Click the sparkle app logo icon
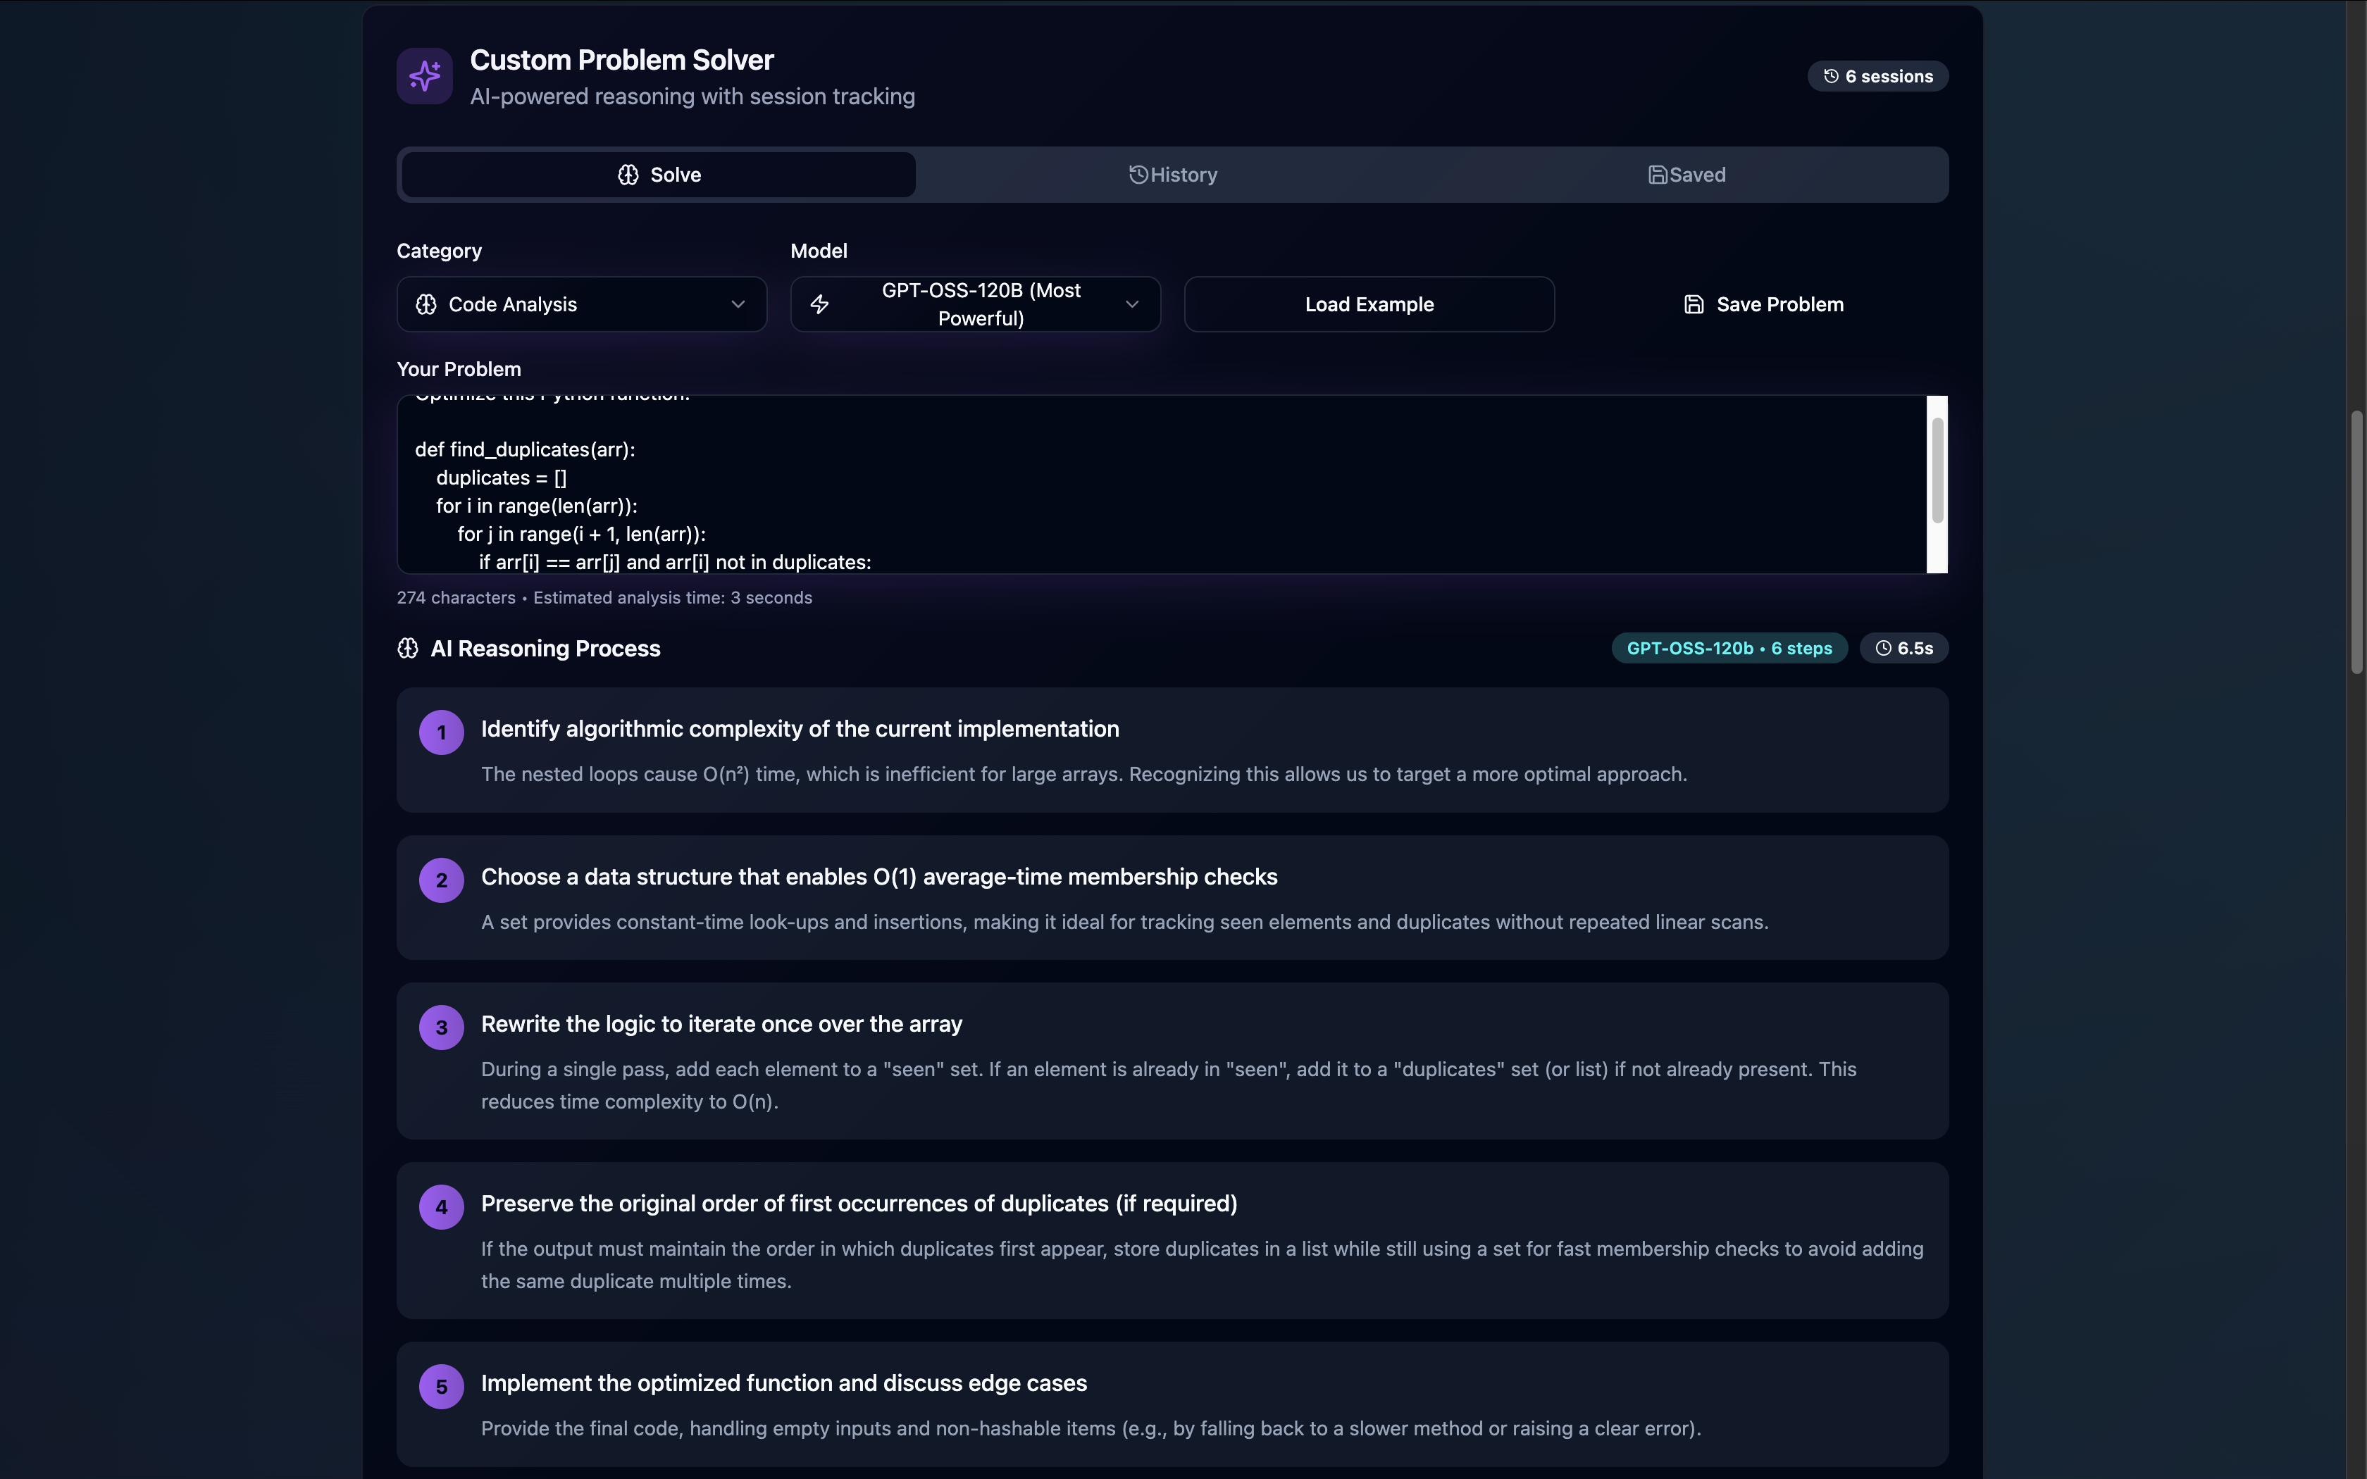 [425, 76]
